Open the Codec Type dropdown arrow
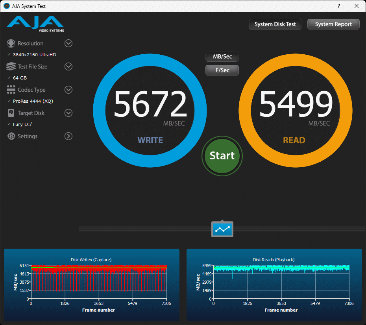The width and height of the screenshot is (366, 325). [68, 90]
